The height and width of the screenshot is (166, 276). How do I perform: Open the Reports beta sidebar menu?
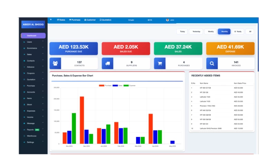[x=33, y=130]
